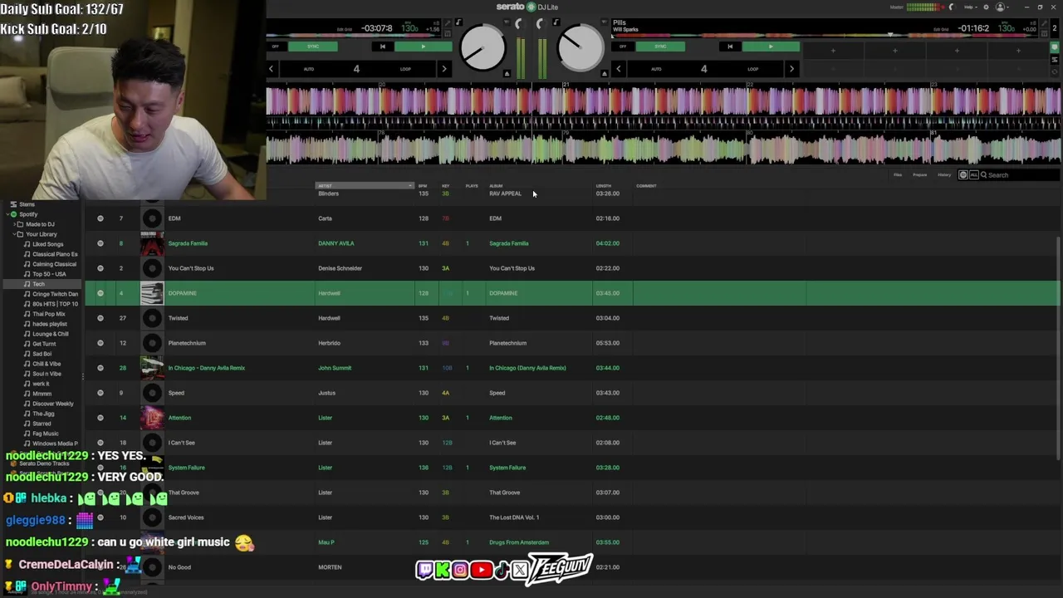The width and height of the screenshot is (1063, 598).
Task: Open the Thai Pop Mix playlist
Action: 48,314
